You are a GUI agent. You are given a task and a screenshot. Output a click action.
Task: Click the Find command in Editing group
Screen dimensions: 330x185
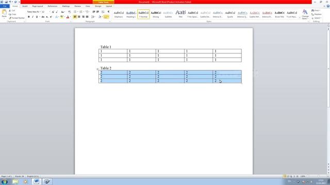(x=316, y=10)
